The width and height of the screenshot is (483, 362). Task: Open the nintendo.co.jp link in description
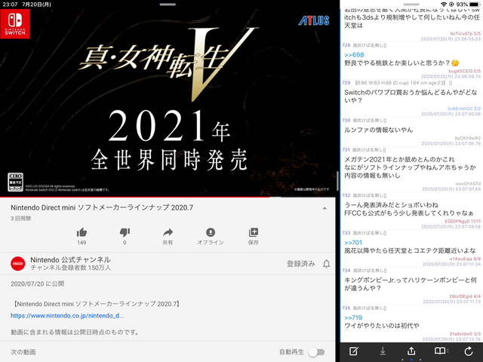click(67, 315)
